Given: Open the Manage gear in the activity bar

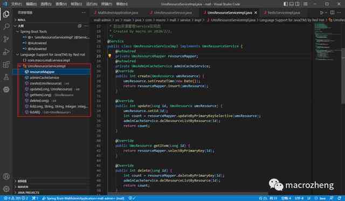Looking at the screenshot, I should coord(6,189).
